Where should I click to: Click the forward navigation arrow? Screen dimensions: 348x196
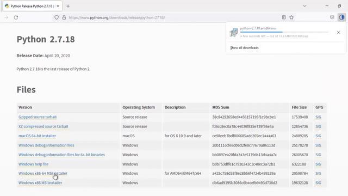click(x=6, y=17)
